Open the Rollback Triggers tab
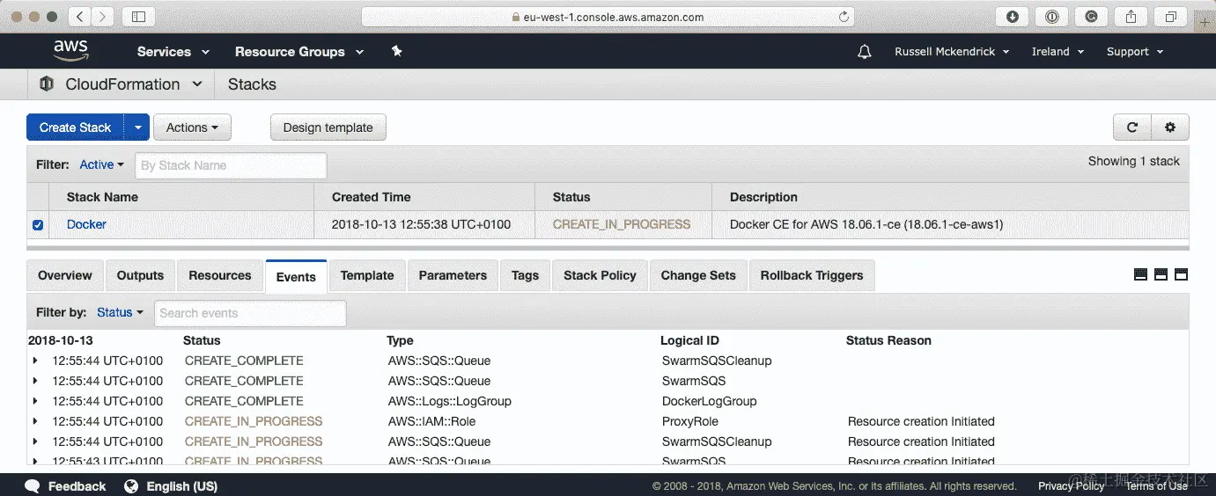This screenshot has height=496, width=1216. (x=812, y=275)
